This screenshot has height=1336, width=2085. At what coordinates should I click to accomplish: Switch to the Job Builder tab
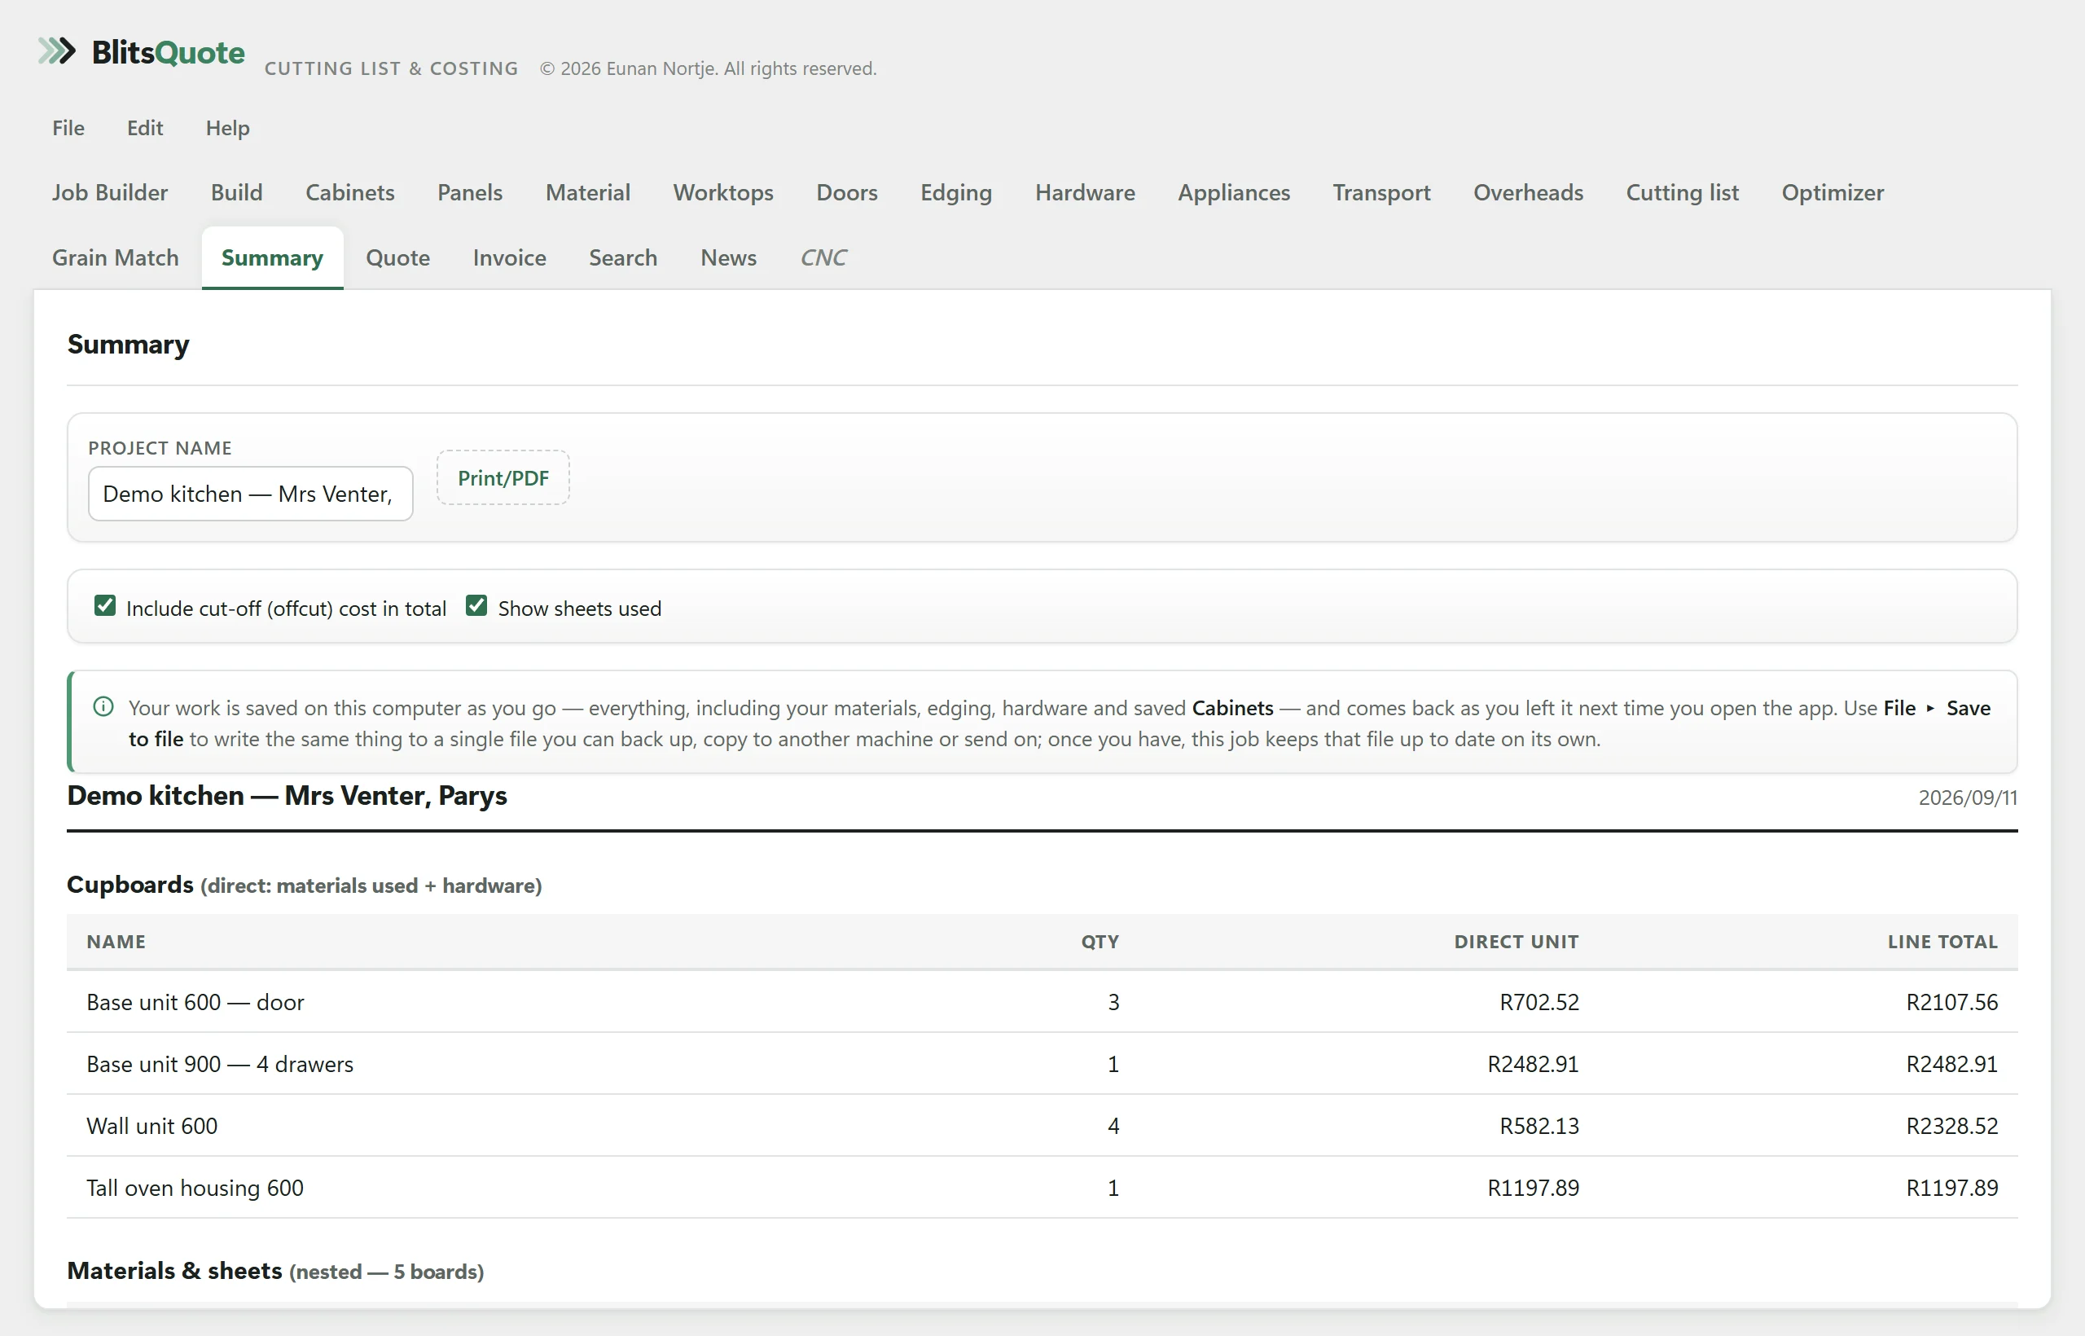point(110,192)
